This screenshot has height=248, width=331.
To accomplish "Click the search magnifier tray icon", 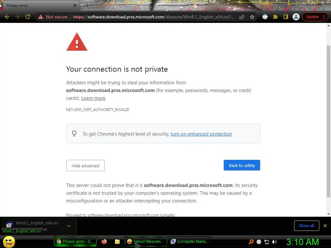I will pyautogui.click(x=251, y=242).
